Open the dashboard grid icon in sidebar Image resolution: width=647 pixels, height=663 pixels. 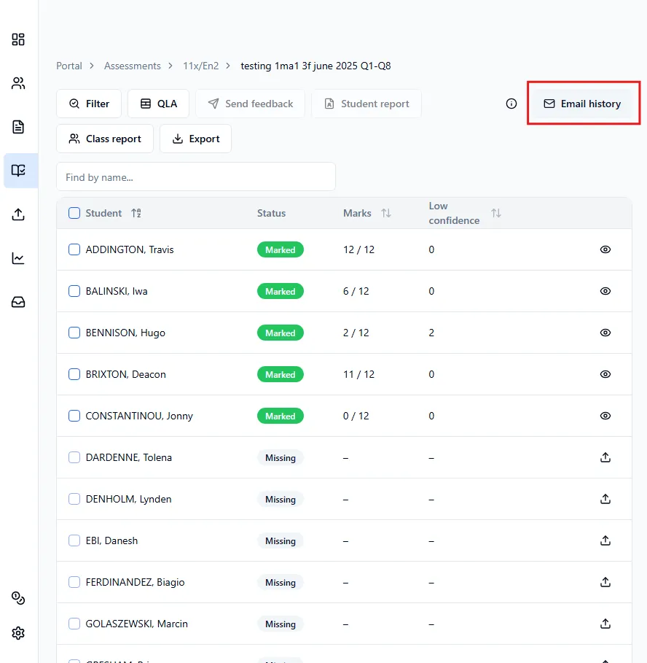click(x=18, y=39)
